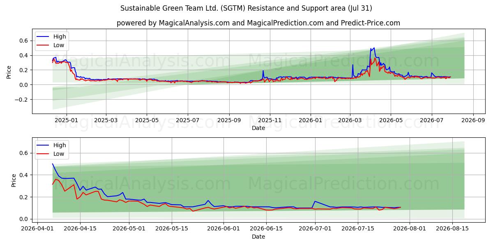
Task: Click the '2026-06-15' tick label on bottom x-axis
Action: tap(267, 229)
